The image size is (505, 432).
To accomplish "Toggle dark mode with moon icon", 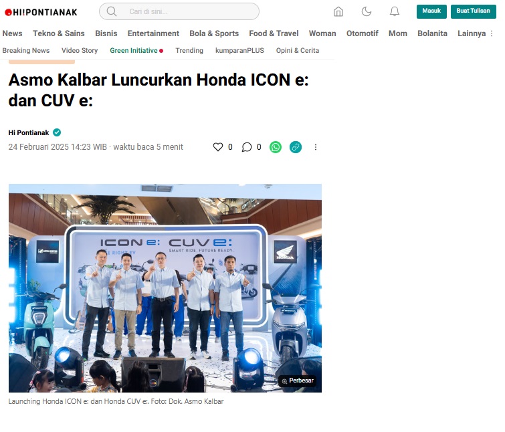I will (x=366, y=11).
